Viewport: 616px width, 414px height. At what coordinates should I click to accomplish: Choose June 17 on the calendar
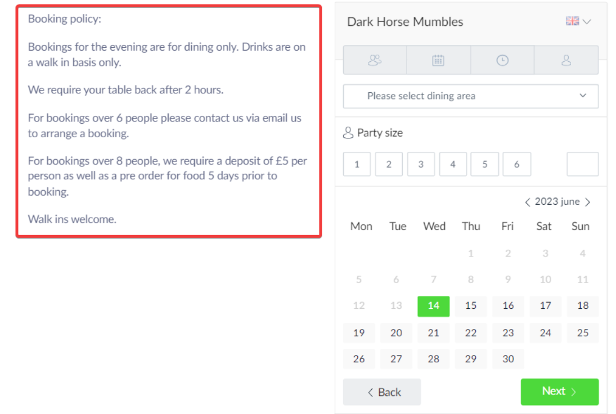[x=545, y=306]
